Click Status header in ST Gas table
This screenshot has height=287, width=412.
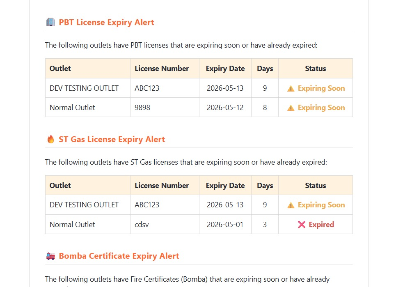point(315,185)
